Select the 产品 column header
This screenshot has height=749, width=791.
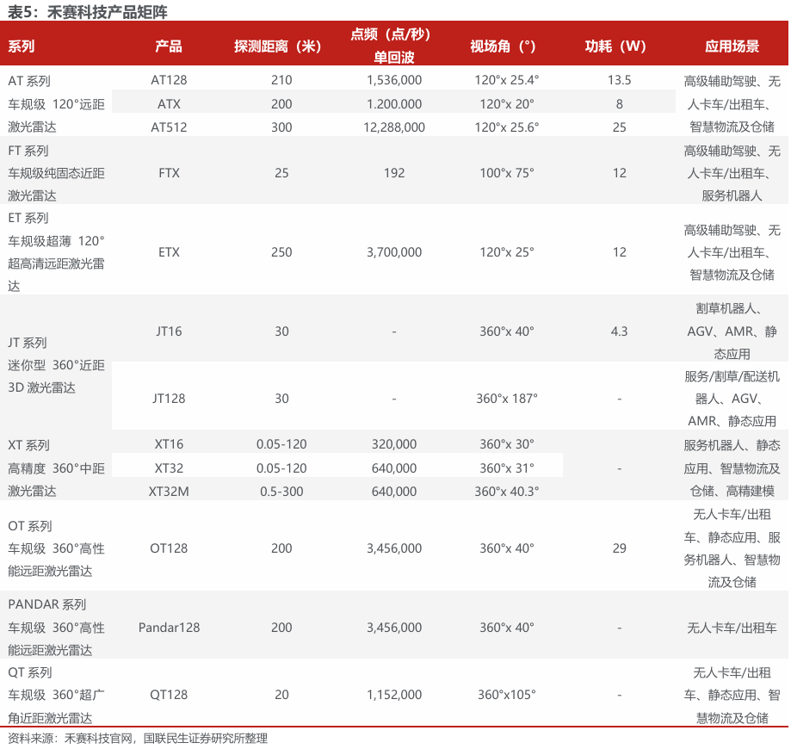click(x=169, y=46)
